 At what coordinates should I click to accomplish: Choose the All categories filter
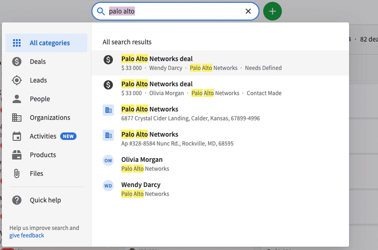click(47, 43)
